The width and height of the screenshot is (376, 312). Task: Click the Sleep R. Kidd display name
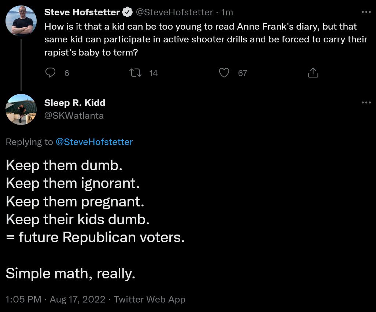75,103
